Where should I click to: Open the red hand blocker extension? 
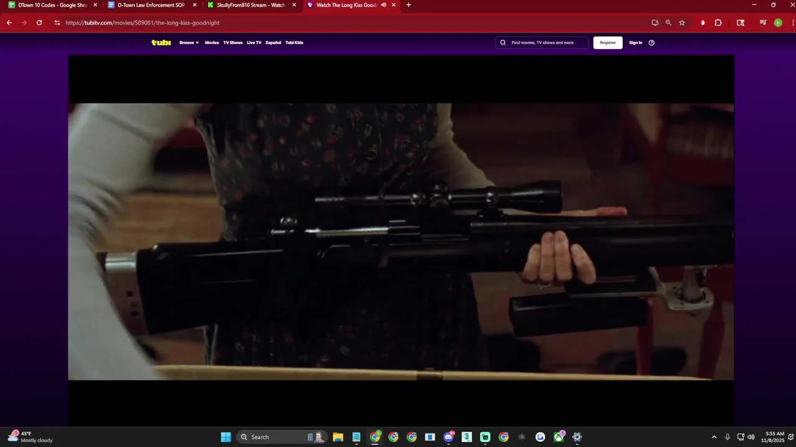[703, 22]
